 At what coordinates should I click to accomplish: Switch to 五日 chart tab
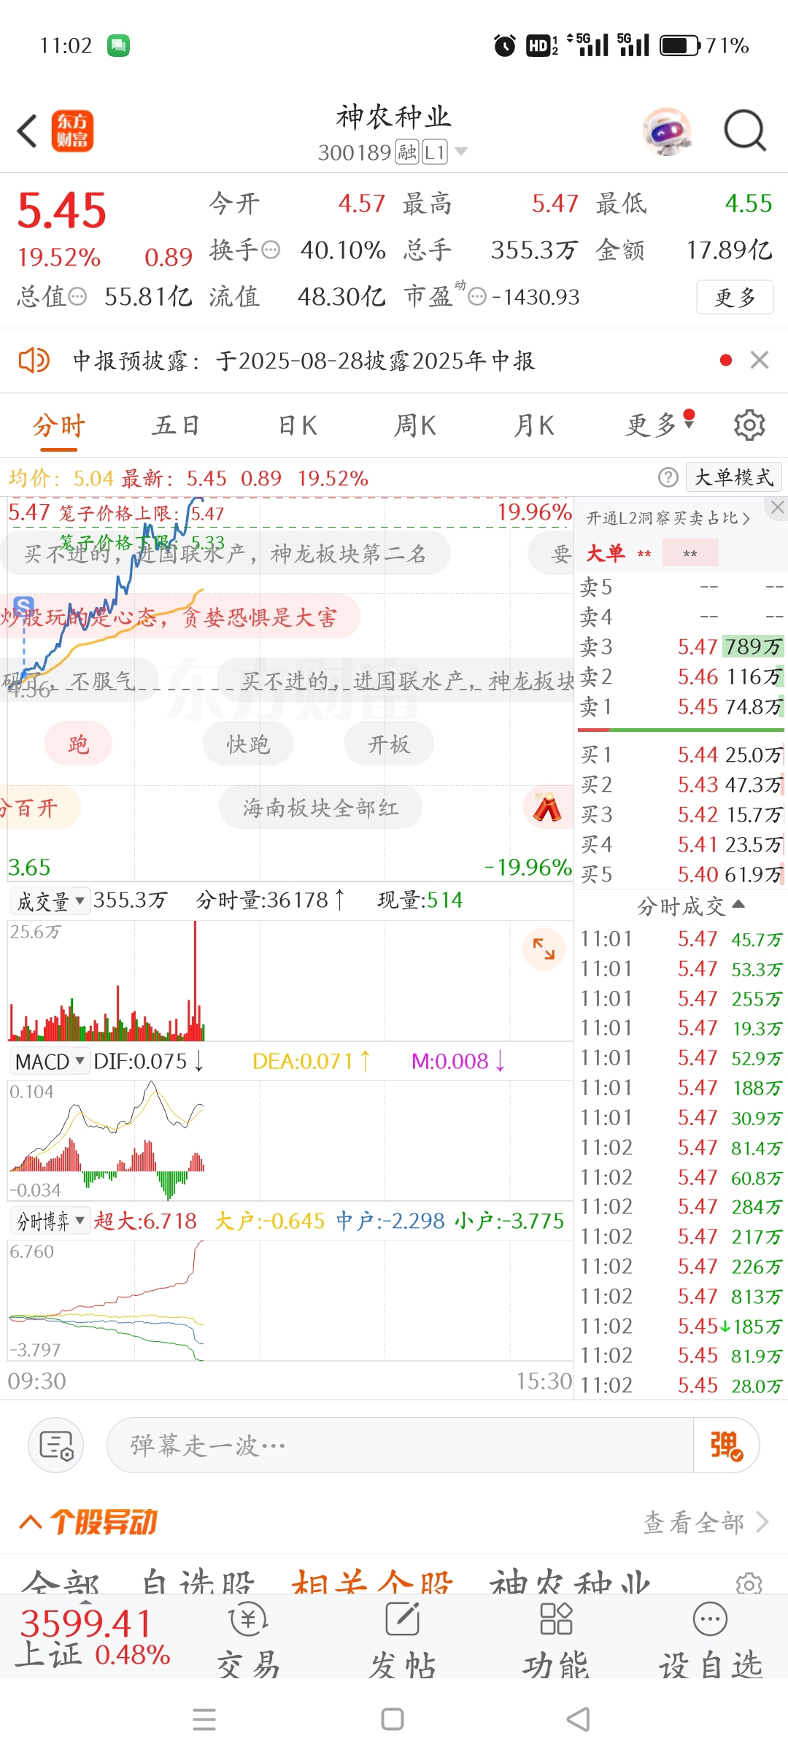(176, 425)
